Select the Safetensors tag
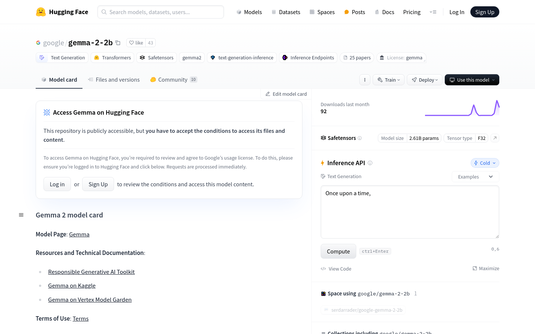Screen dimensions: 535x334 click(156, 58)
